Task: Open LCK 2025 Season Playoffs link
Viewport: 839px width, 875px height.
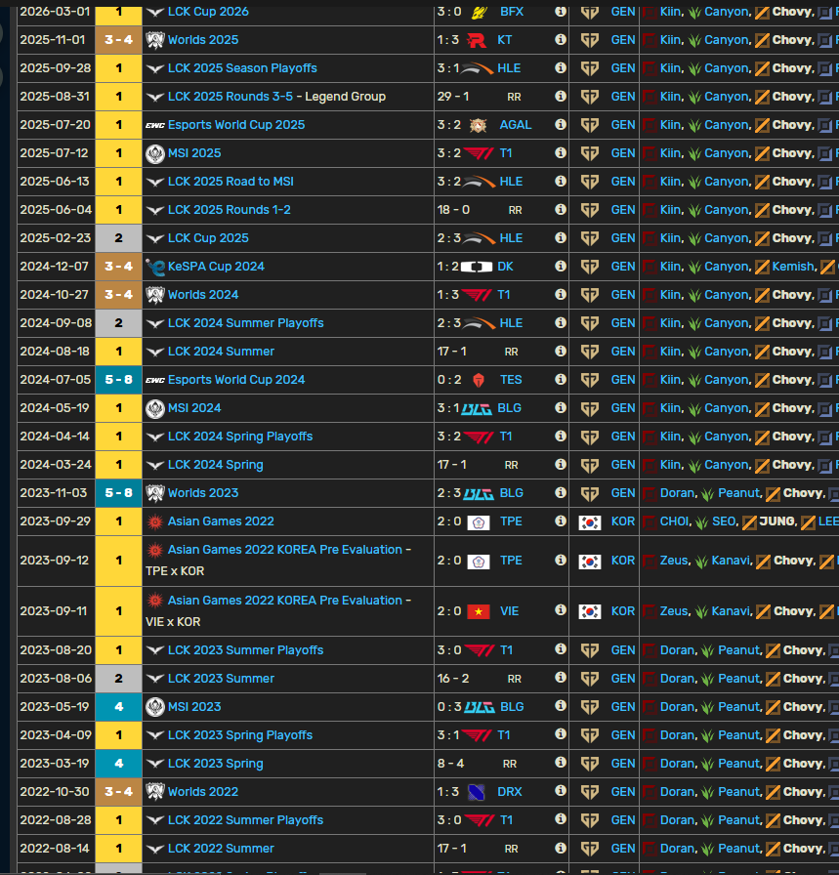Action: [242, 68]
